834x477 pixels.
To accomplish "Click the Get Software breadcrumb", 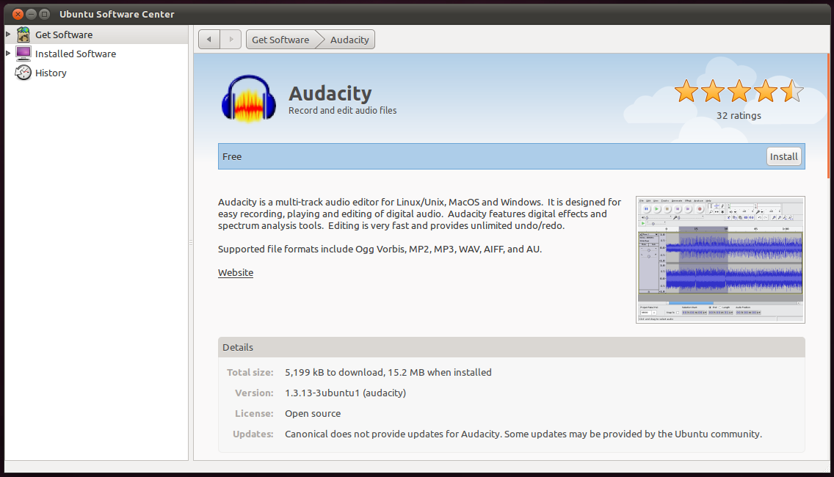I will tap(280, 40).
